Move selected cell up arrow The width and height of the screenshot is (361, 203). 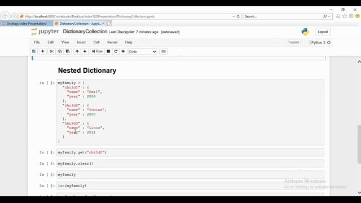point(77,51)
